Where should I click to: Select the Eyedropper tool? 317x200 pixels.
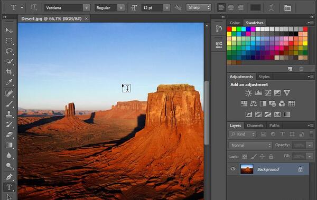(9, 82)
